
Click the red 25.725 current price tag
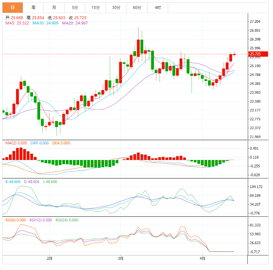click(x=258, y=54)
